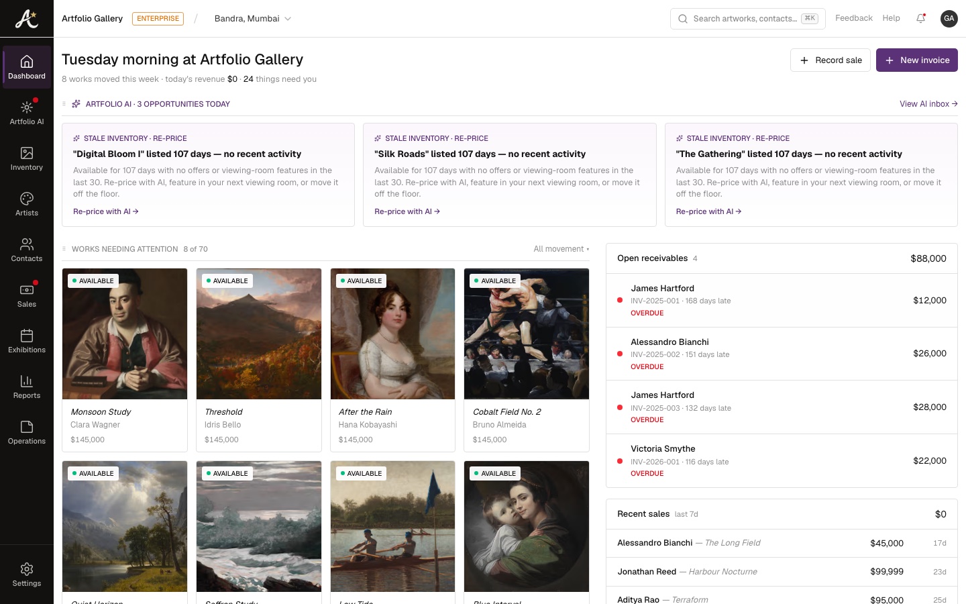Image resolution: width=966 pixels, height=604 pixels.
Task: Click the search magnifier icon
Action: pos(682,19)
